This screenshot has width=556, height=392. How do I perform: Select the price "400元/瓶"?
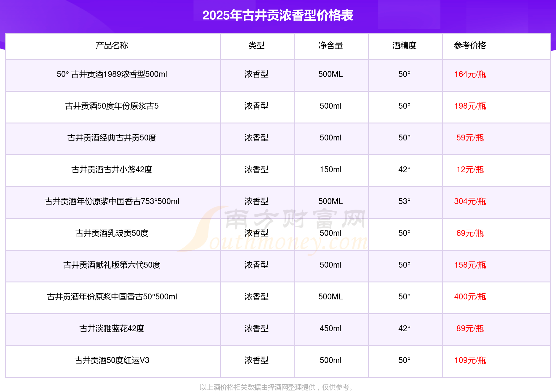[470, 297]
